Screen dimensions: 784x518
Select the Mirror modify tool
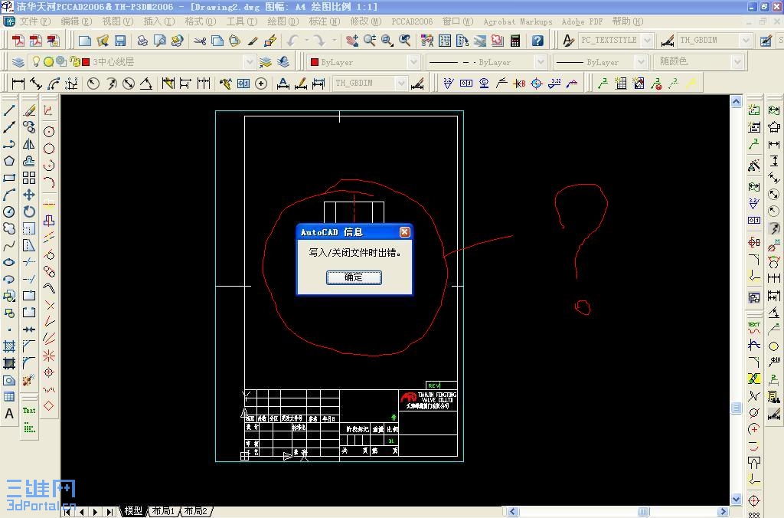click(x=29, y=144)
